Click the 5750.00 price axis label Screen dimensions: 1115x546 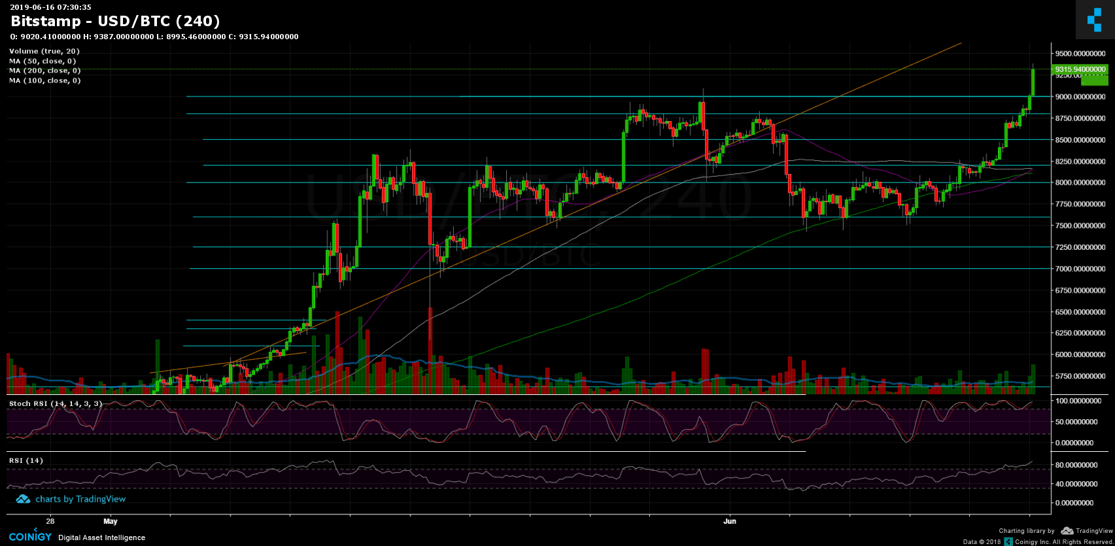pyautogui.click(x=1079, y=376)
